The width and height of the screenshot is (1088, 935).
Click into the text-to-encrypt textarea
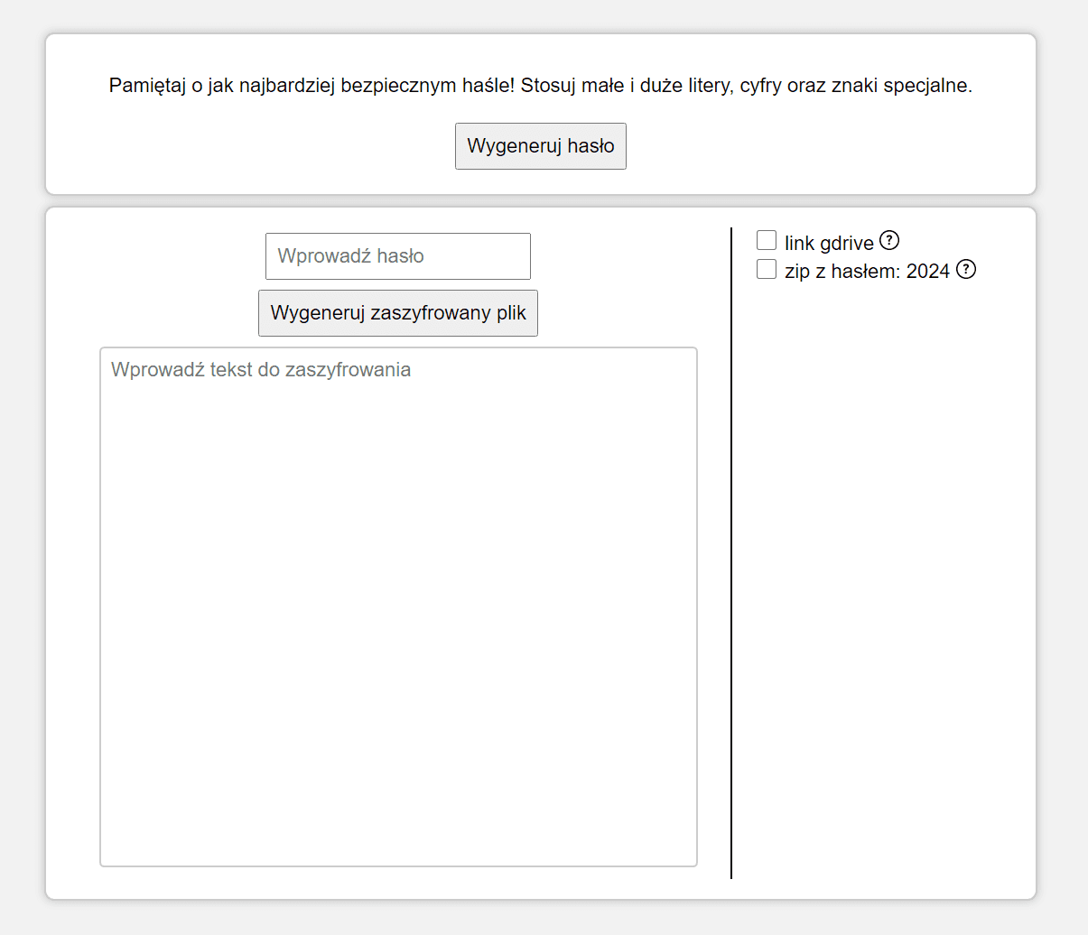point(398,606)
